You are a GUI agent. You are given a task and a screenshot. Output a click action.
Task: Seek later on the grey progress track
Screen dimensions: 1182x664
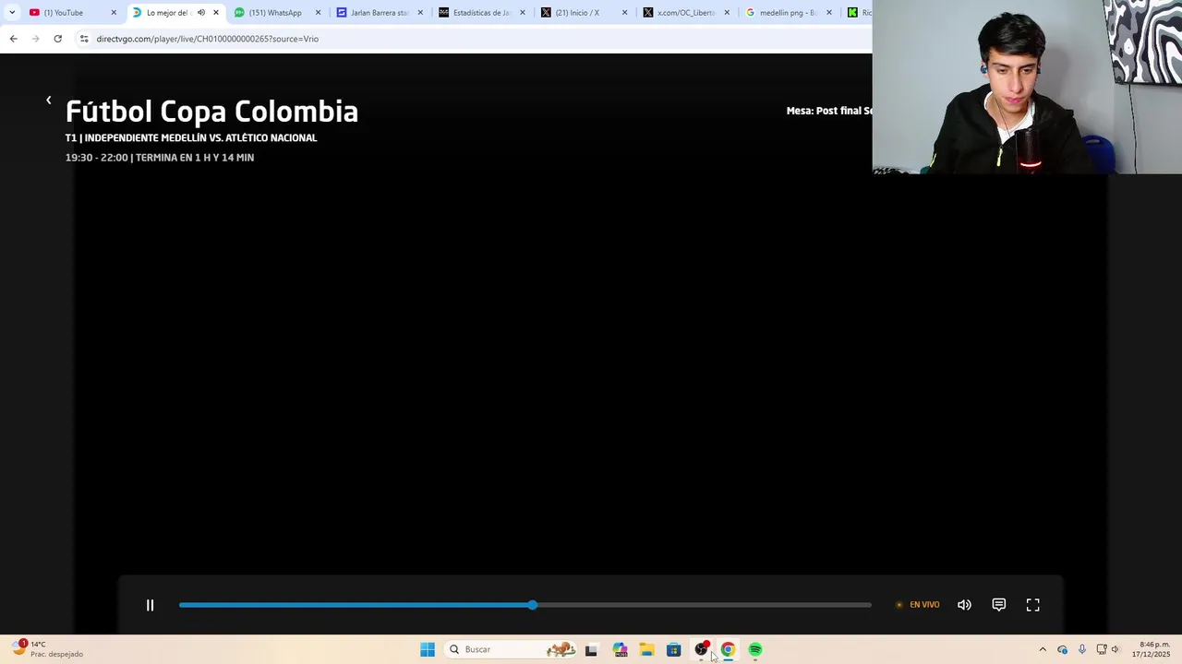[702, 605]
